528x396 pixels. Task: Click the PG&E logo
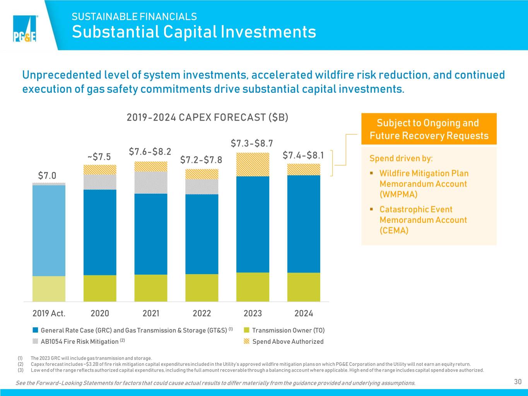pos(25,29)
